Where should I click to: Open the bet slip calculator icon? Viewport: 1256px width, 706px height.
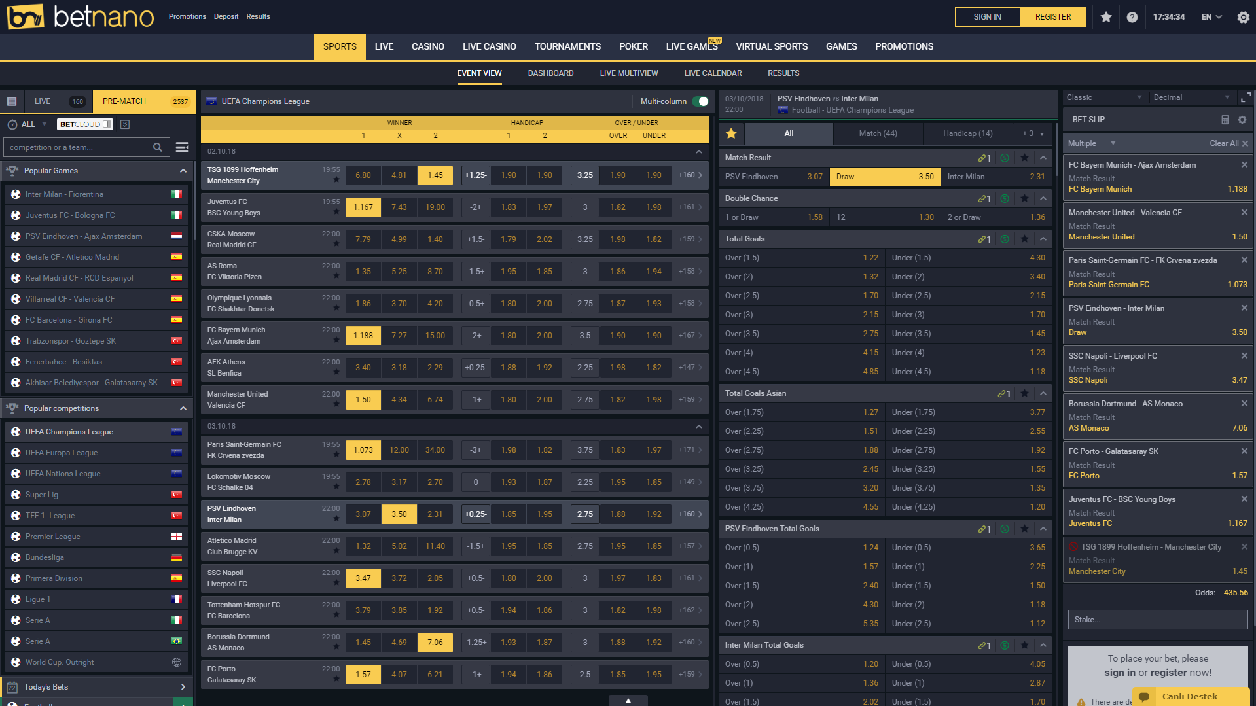click(1225, 120)
